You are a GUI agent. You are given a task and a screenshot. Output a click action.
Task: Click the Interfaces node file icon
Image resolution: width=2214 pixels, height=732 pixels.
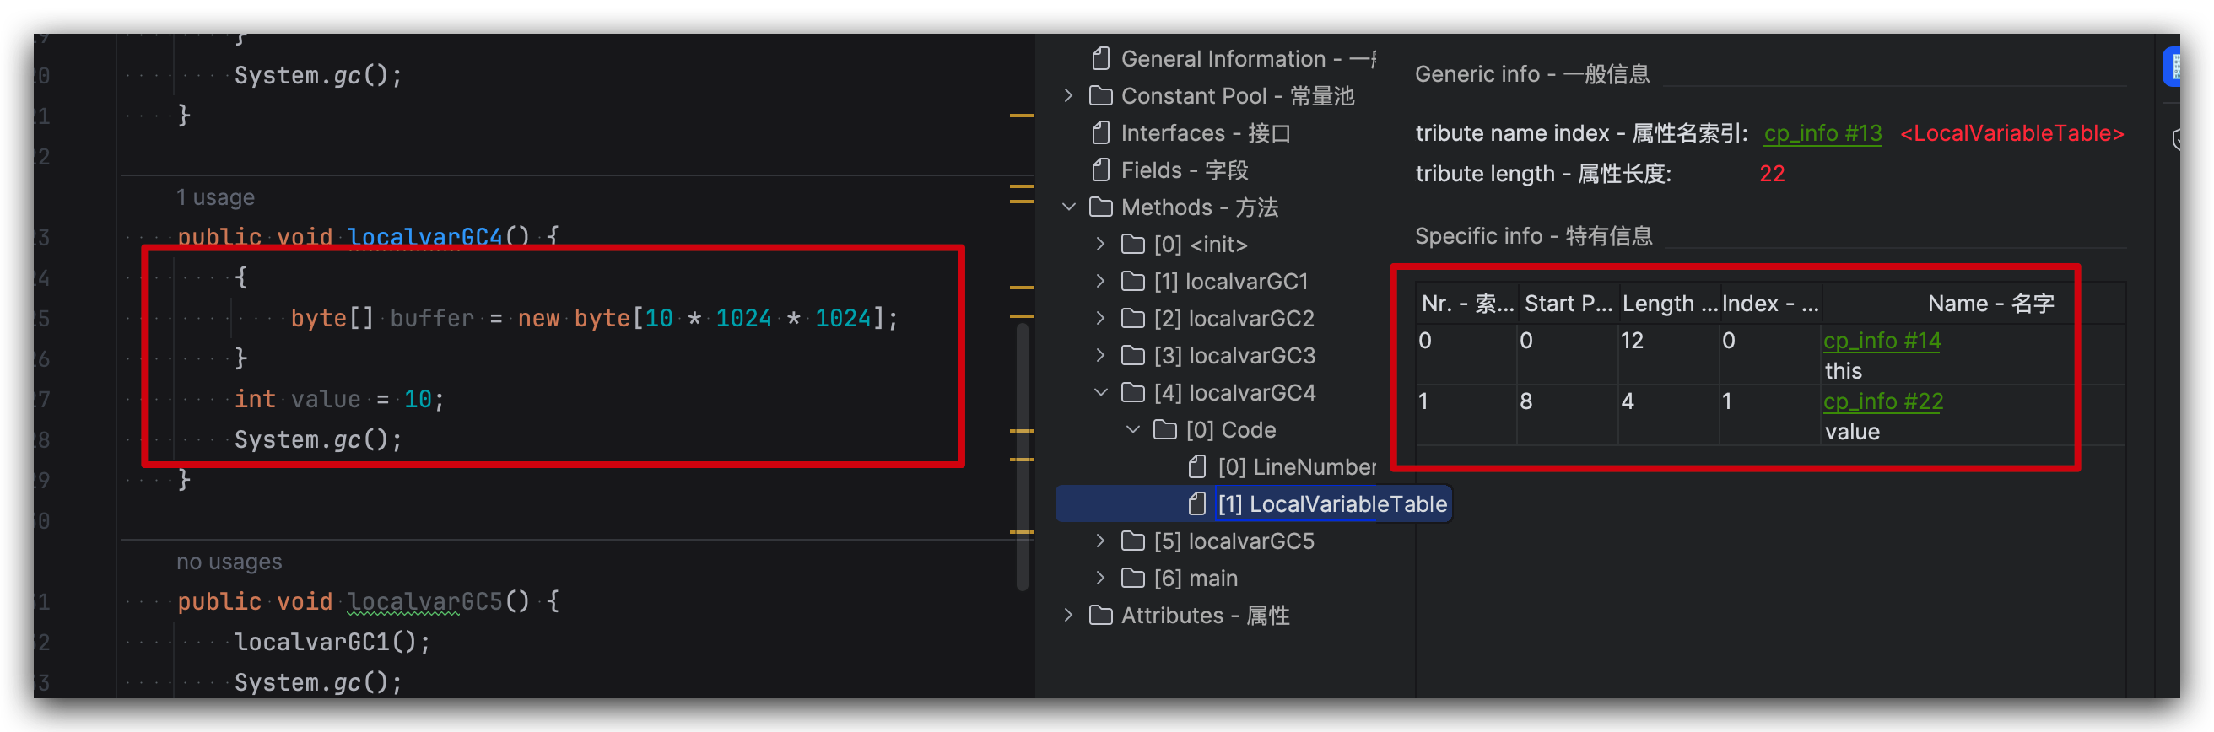point(1100,133)
